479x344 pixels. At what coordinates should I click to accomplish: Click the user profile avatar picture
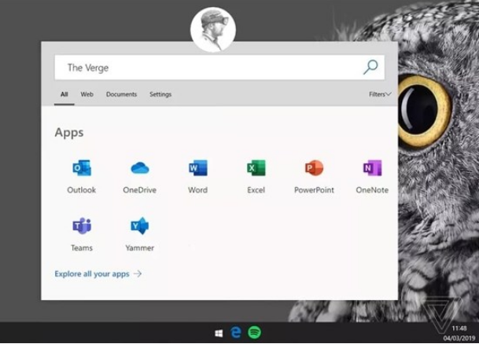pos(213,30)
